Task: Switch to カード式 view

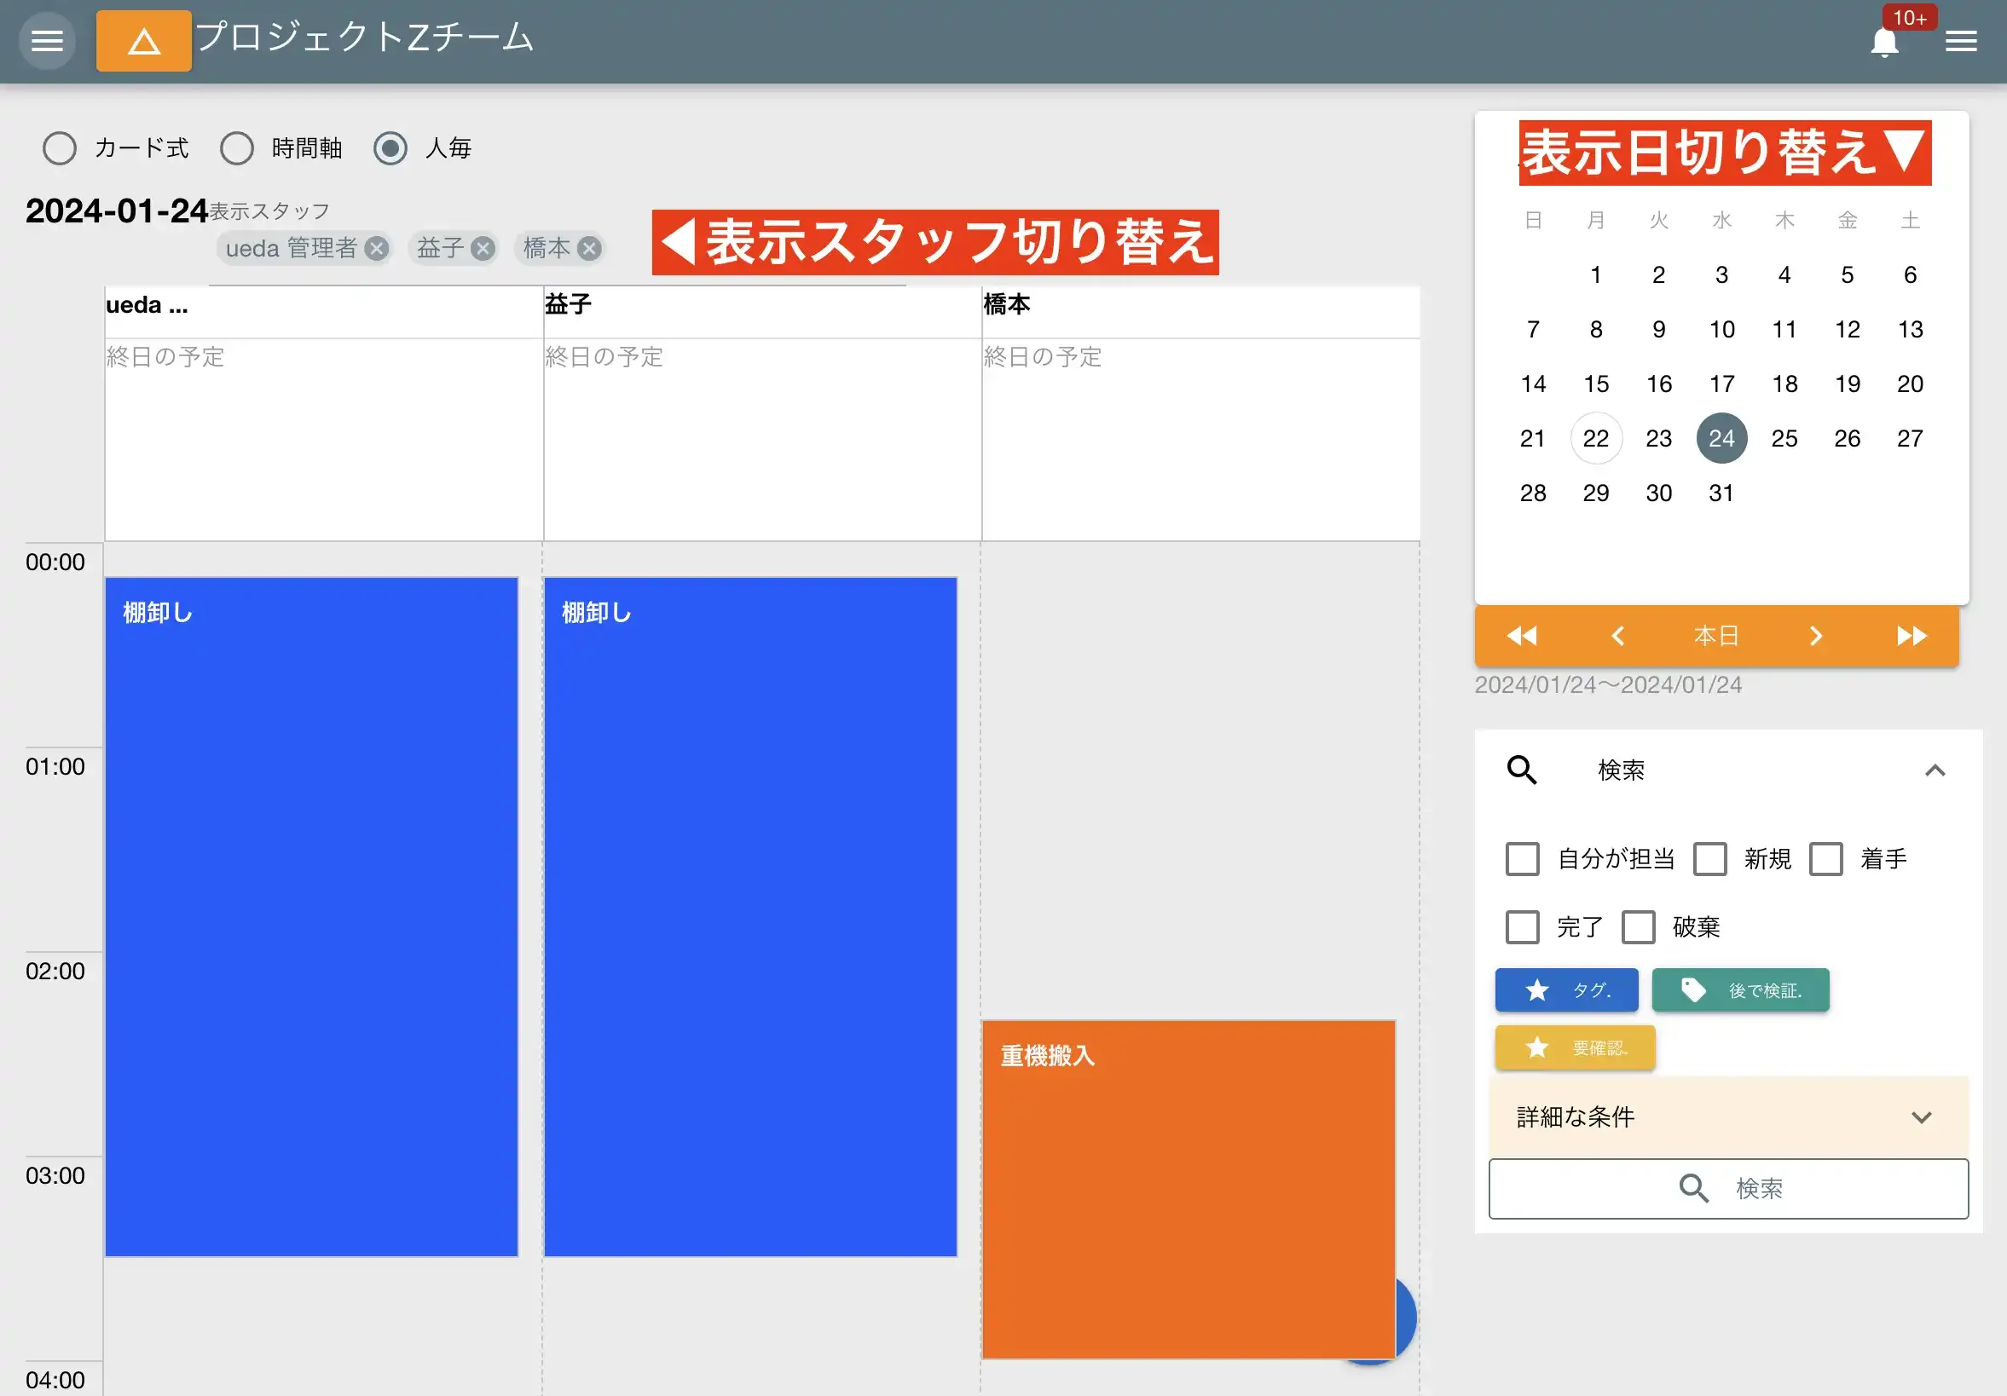Action: pos(59,148)
